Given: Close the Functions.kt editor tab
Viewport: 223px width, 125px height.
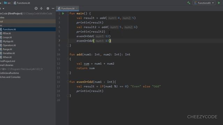Looking at the screenshot, I should tap(77, 8).
